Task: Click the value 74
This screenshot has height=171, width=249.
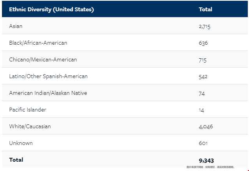Action: [201, 93]
